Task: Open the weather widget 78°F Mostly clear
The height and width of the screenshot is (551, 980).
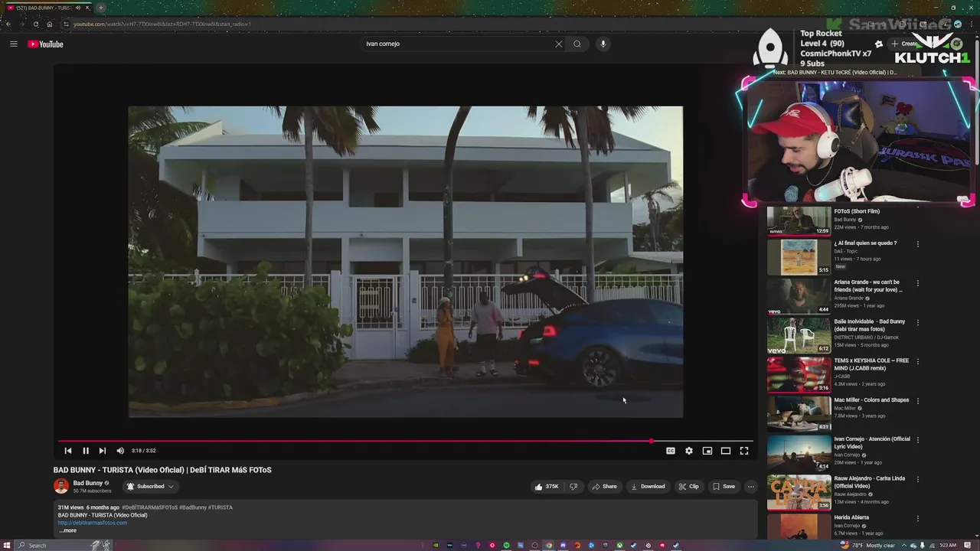Action: (868, 546)
